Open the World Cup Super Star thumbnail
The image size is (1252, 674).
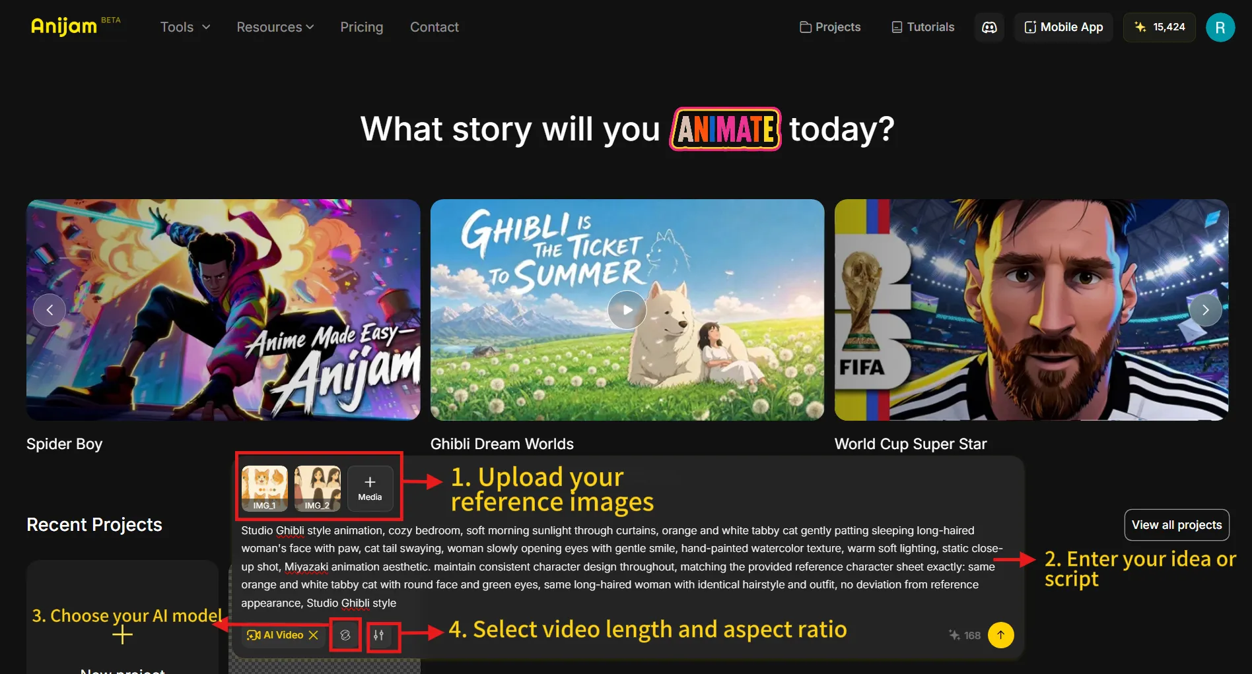click(x=1031, y=310)
